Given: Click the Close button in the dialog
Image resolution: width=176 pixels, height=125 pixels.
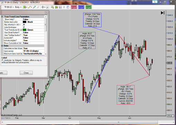Looking at the screenshot, I should click(x=26, y=73).
